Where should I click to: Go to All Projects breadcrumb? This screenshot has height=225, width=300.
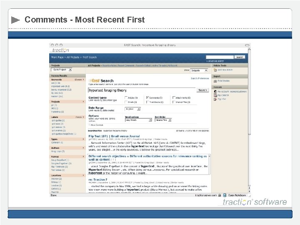pyautogui.click(x=73, y=57)
